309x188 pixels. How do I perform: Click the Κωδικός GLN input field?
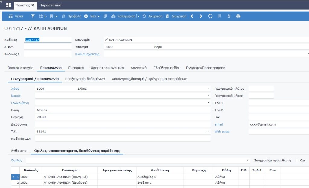(x=123, y=139)
